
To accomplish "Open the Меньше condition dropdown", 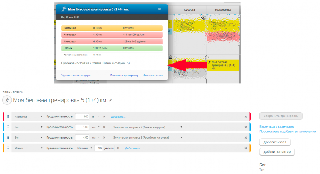I will coord(90,148).
